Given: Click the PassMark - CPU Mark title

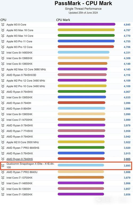Looking at the screenshot, I should (x=83, y=3).
